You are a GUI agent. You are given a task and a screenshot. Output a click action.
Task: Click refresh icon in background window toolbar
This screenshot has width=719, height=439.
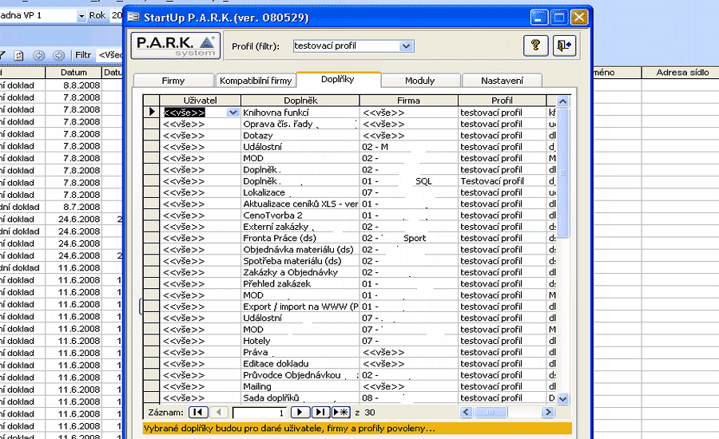(19, 55)
